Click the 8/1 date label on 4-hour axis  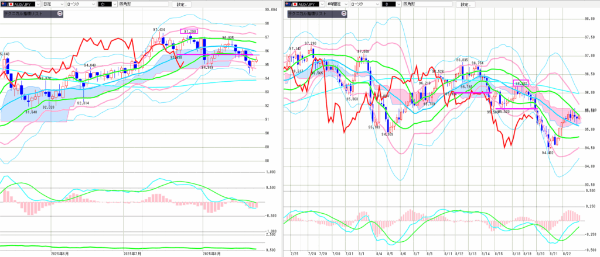(x=362, y=253)
